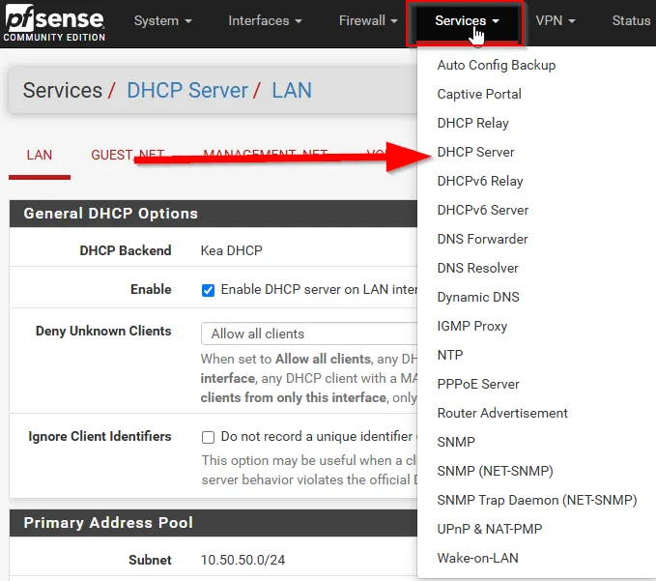This screenshot has width=656, height=581.
Task: Click the Kea DHCP backend value
Action: [231, 250]
